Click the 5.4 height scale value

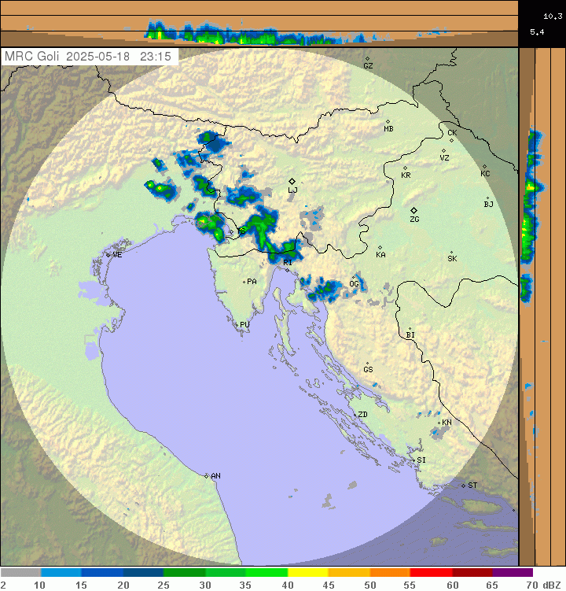coord(537,32)
